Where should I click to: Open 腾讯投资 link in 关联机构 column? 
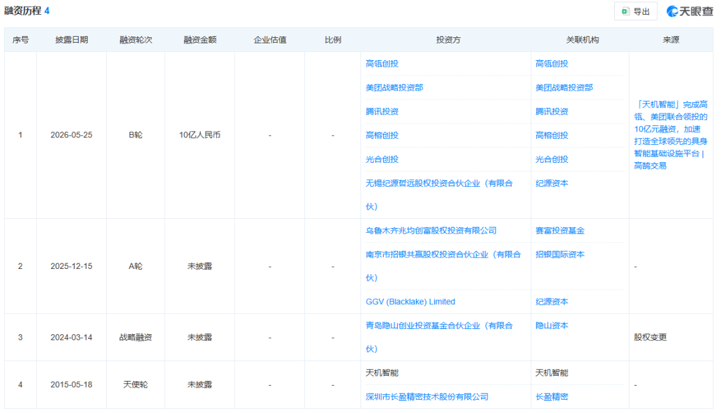[551, 111]
